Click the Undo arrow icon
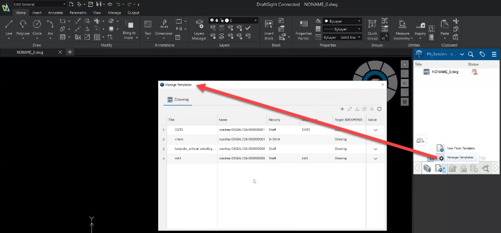The image size is (501, 233). [118, 4]
